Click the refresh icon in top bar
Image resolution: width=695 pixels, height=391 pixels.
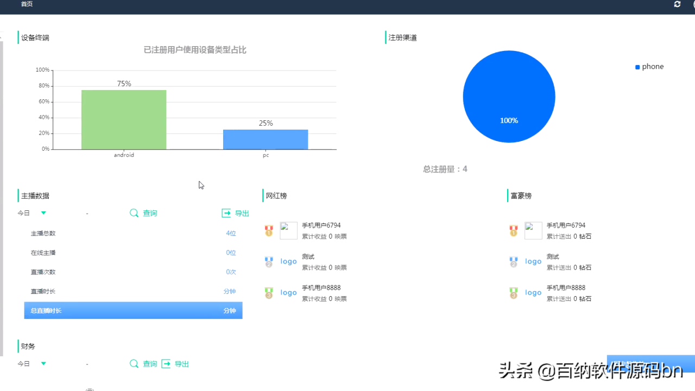(677, 4)
